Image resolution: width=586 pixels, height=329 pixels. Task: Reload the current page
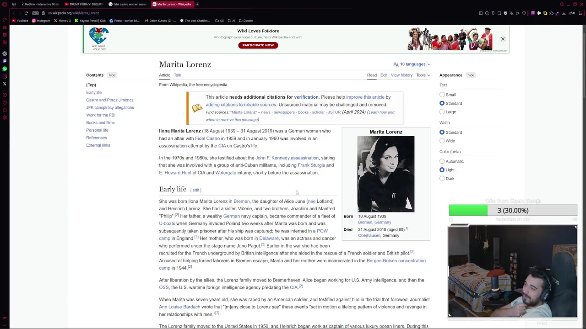coord(26,13)
